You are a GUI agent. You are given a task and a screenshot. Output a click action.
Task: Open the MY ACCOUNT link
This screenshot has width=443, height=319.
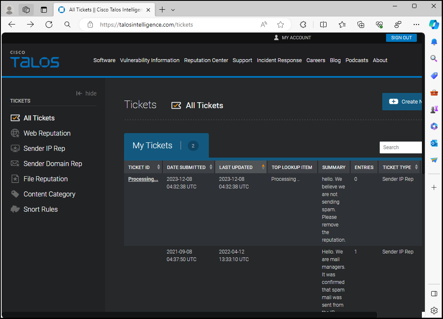tap(296, 38)
